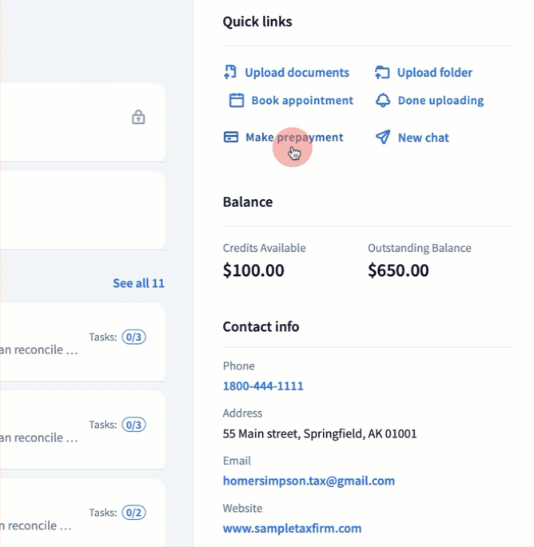Click the calendar icon beside Book appointment
The height and width of the screenshot is (547, 534).
236,101
